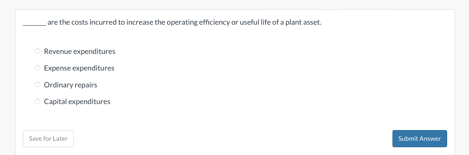The width and height of the screenshot is (469, 155).
Task: Select the Ordinary repairs radio button
Action: 37,84
